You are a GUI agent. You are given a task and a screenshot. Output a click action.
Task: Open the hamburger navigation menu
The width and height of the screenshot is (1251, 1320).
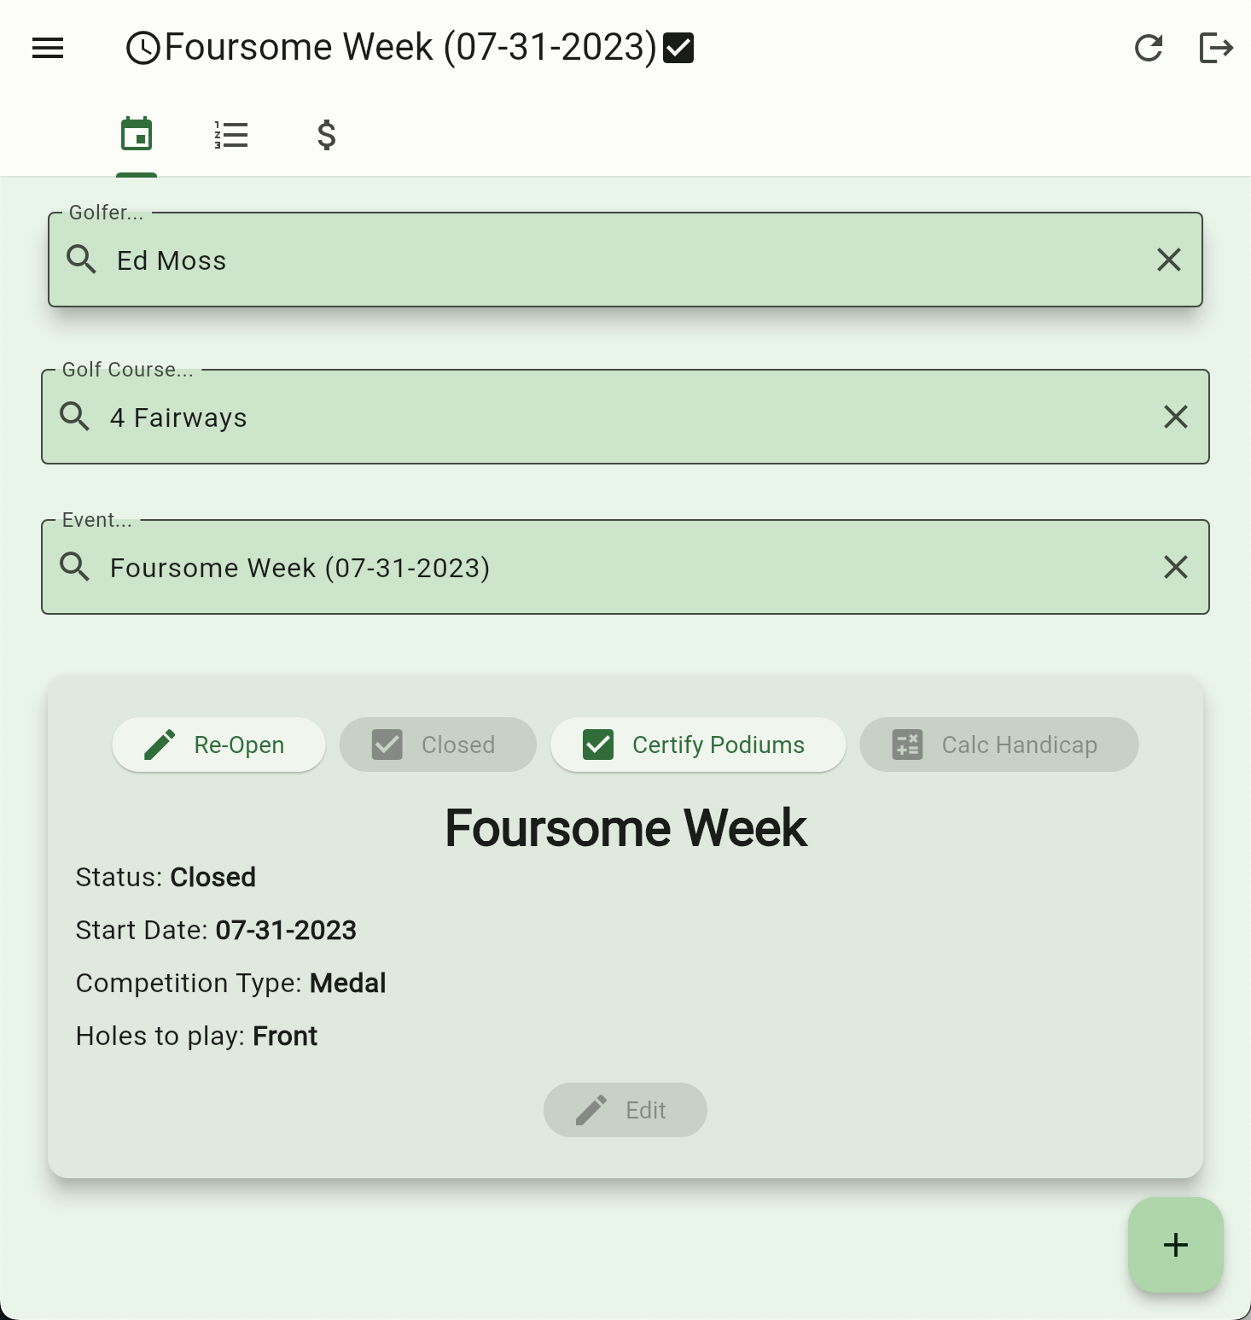[x=48, y=48]
